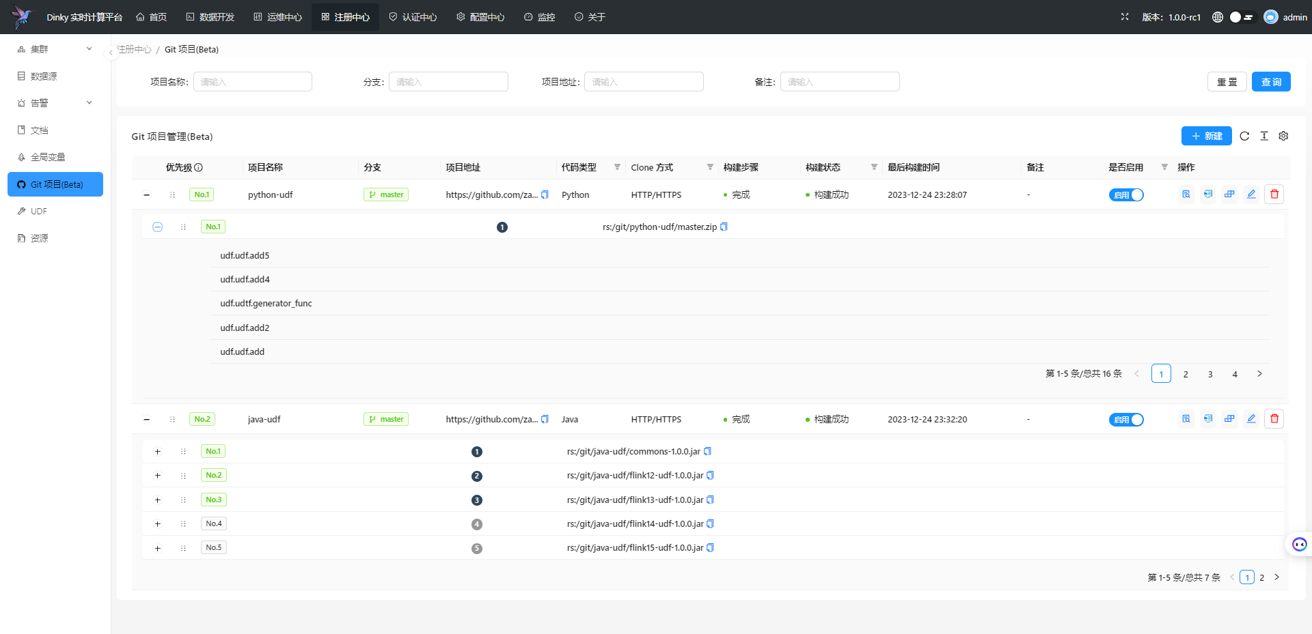The height and width of the screenshot is (634, 1312).
Task: Collapse master.zip class list
Action: point(157,227)
